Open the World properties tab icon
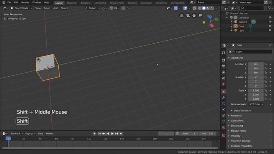This screenshot has height=154, width=274. pyautogui.click(x=223, y=84)
